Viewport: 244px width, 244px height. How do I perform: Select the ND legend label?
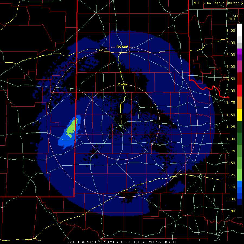[233, 211]
